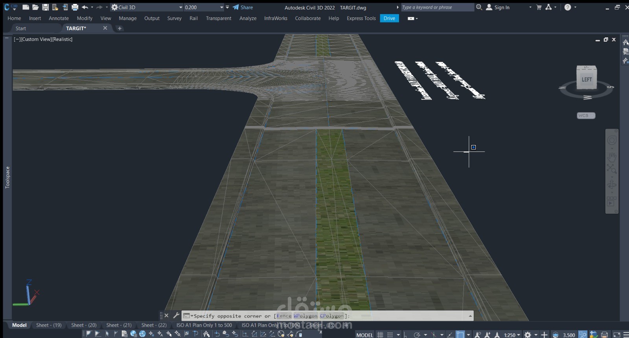
Task: Open the Modify ribbon tab
Action: point(85,18)
